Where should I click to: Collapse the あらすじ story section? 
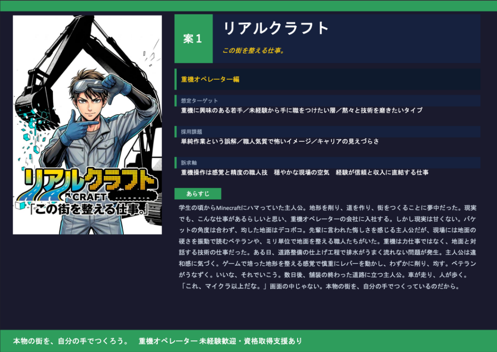[198, 193]
